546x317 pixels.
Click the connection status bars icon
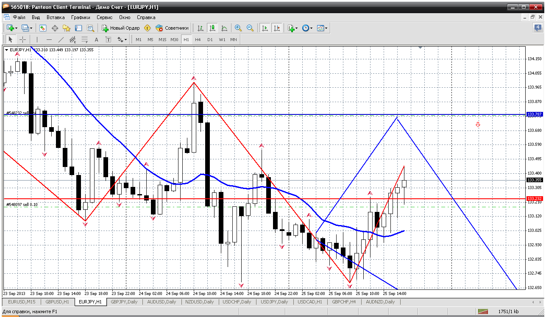[x=483, y=312]
